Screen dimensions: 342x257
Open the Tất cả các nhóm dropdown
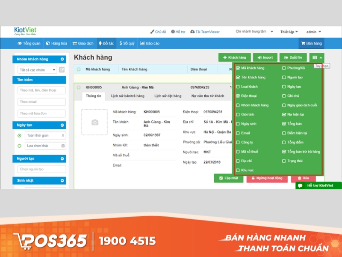pyautogui.click(x=37, y=70)
